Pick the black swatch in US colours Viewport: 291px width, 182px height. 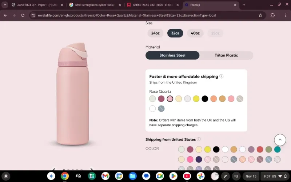tap(216, 149)
